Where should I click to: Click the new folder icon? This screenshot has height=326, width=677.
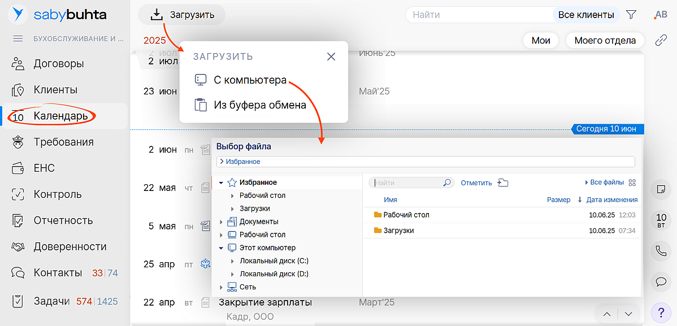[x=503, y=182]
